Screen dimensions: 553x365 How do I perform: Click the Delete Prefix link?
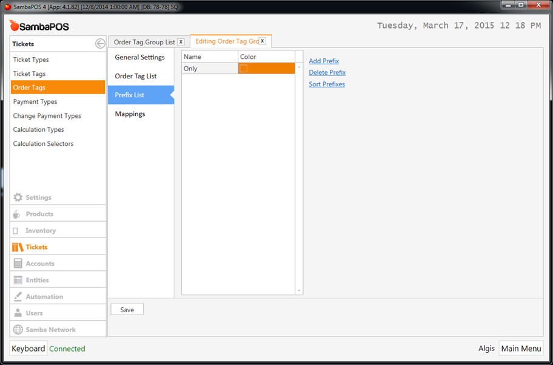327,72
